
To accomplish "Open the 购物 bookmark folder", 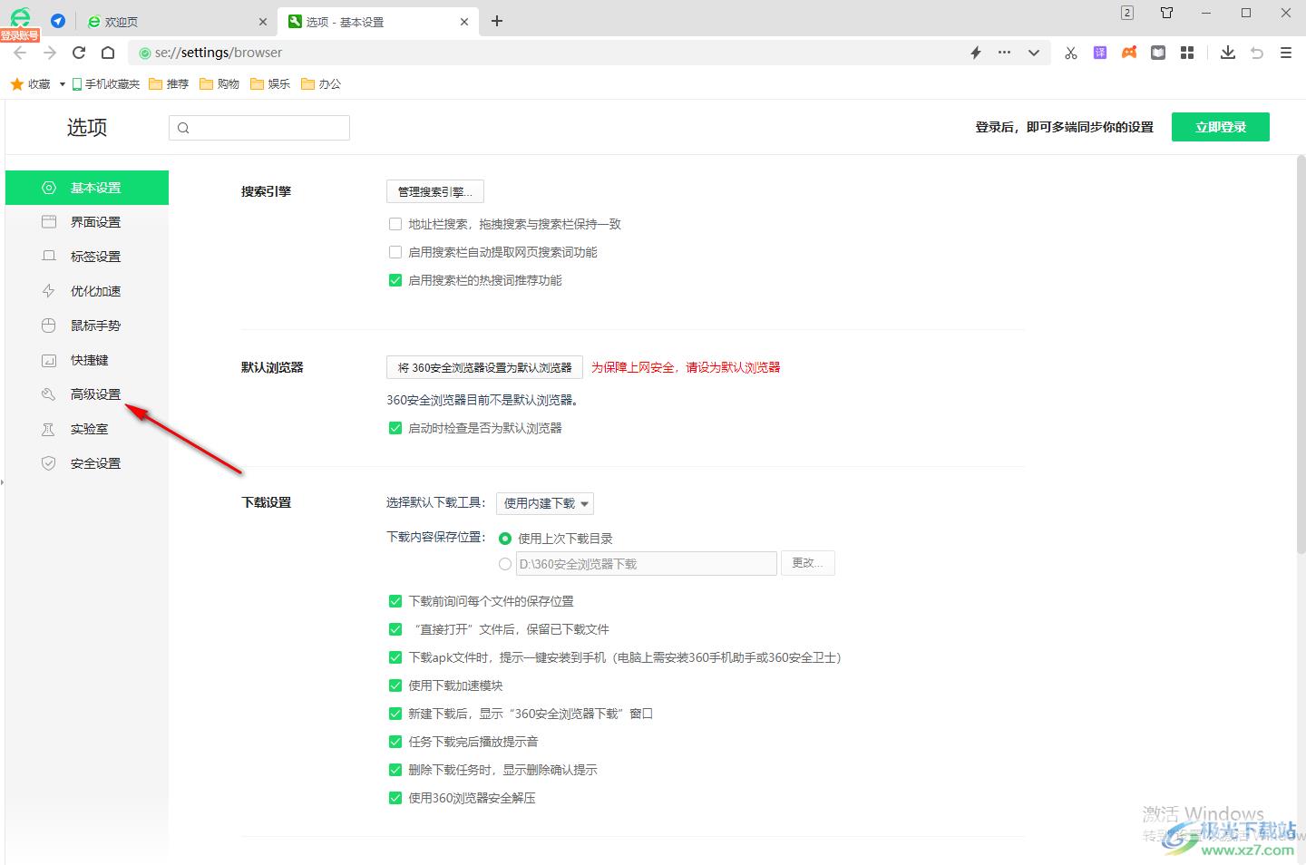I will [x=219, y=83].
